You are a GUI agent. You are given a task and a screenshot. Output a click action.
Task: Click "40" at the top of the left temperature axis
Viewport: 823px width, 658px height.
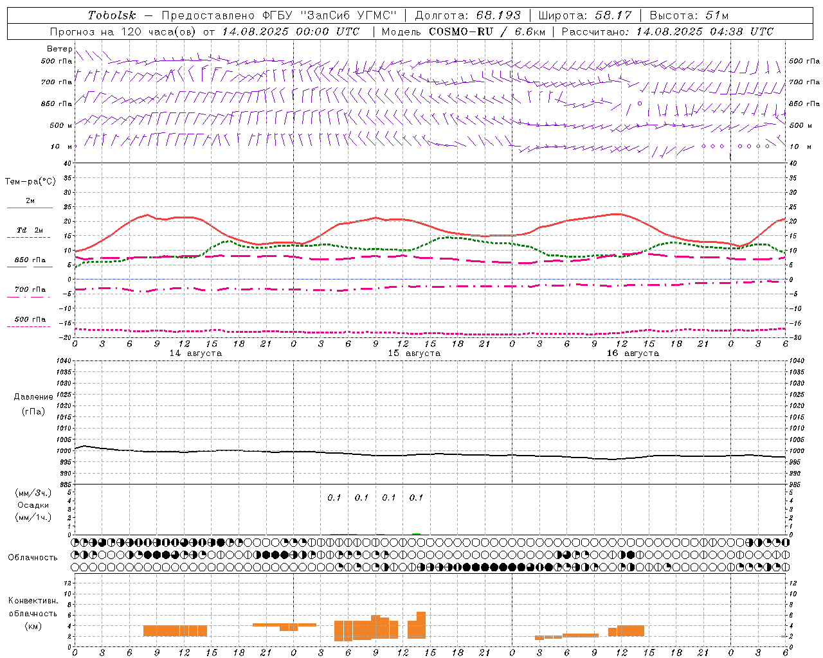pos(69,164)
